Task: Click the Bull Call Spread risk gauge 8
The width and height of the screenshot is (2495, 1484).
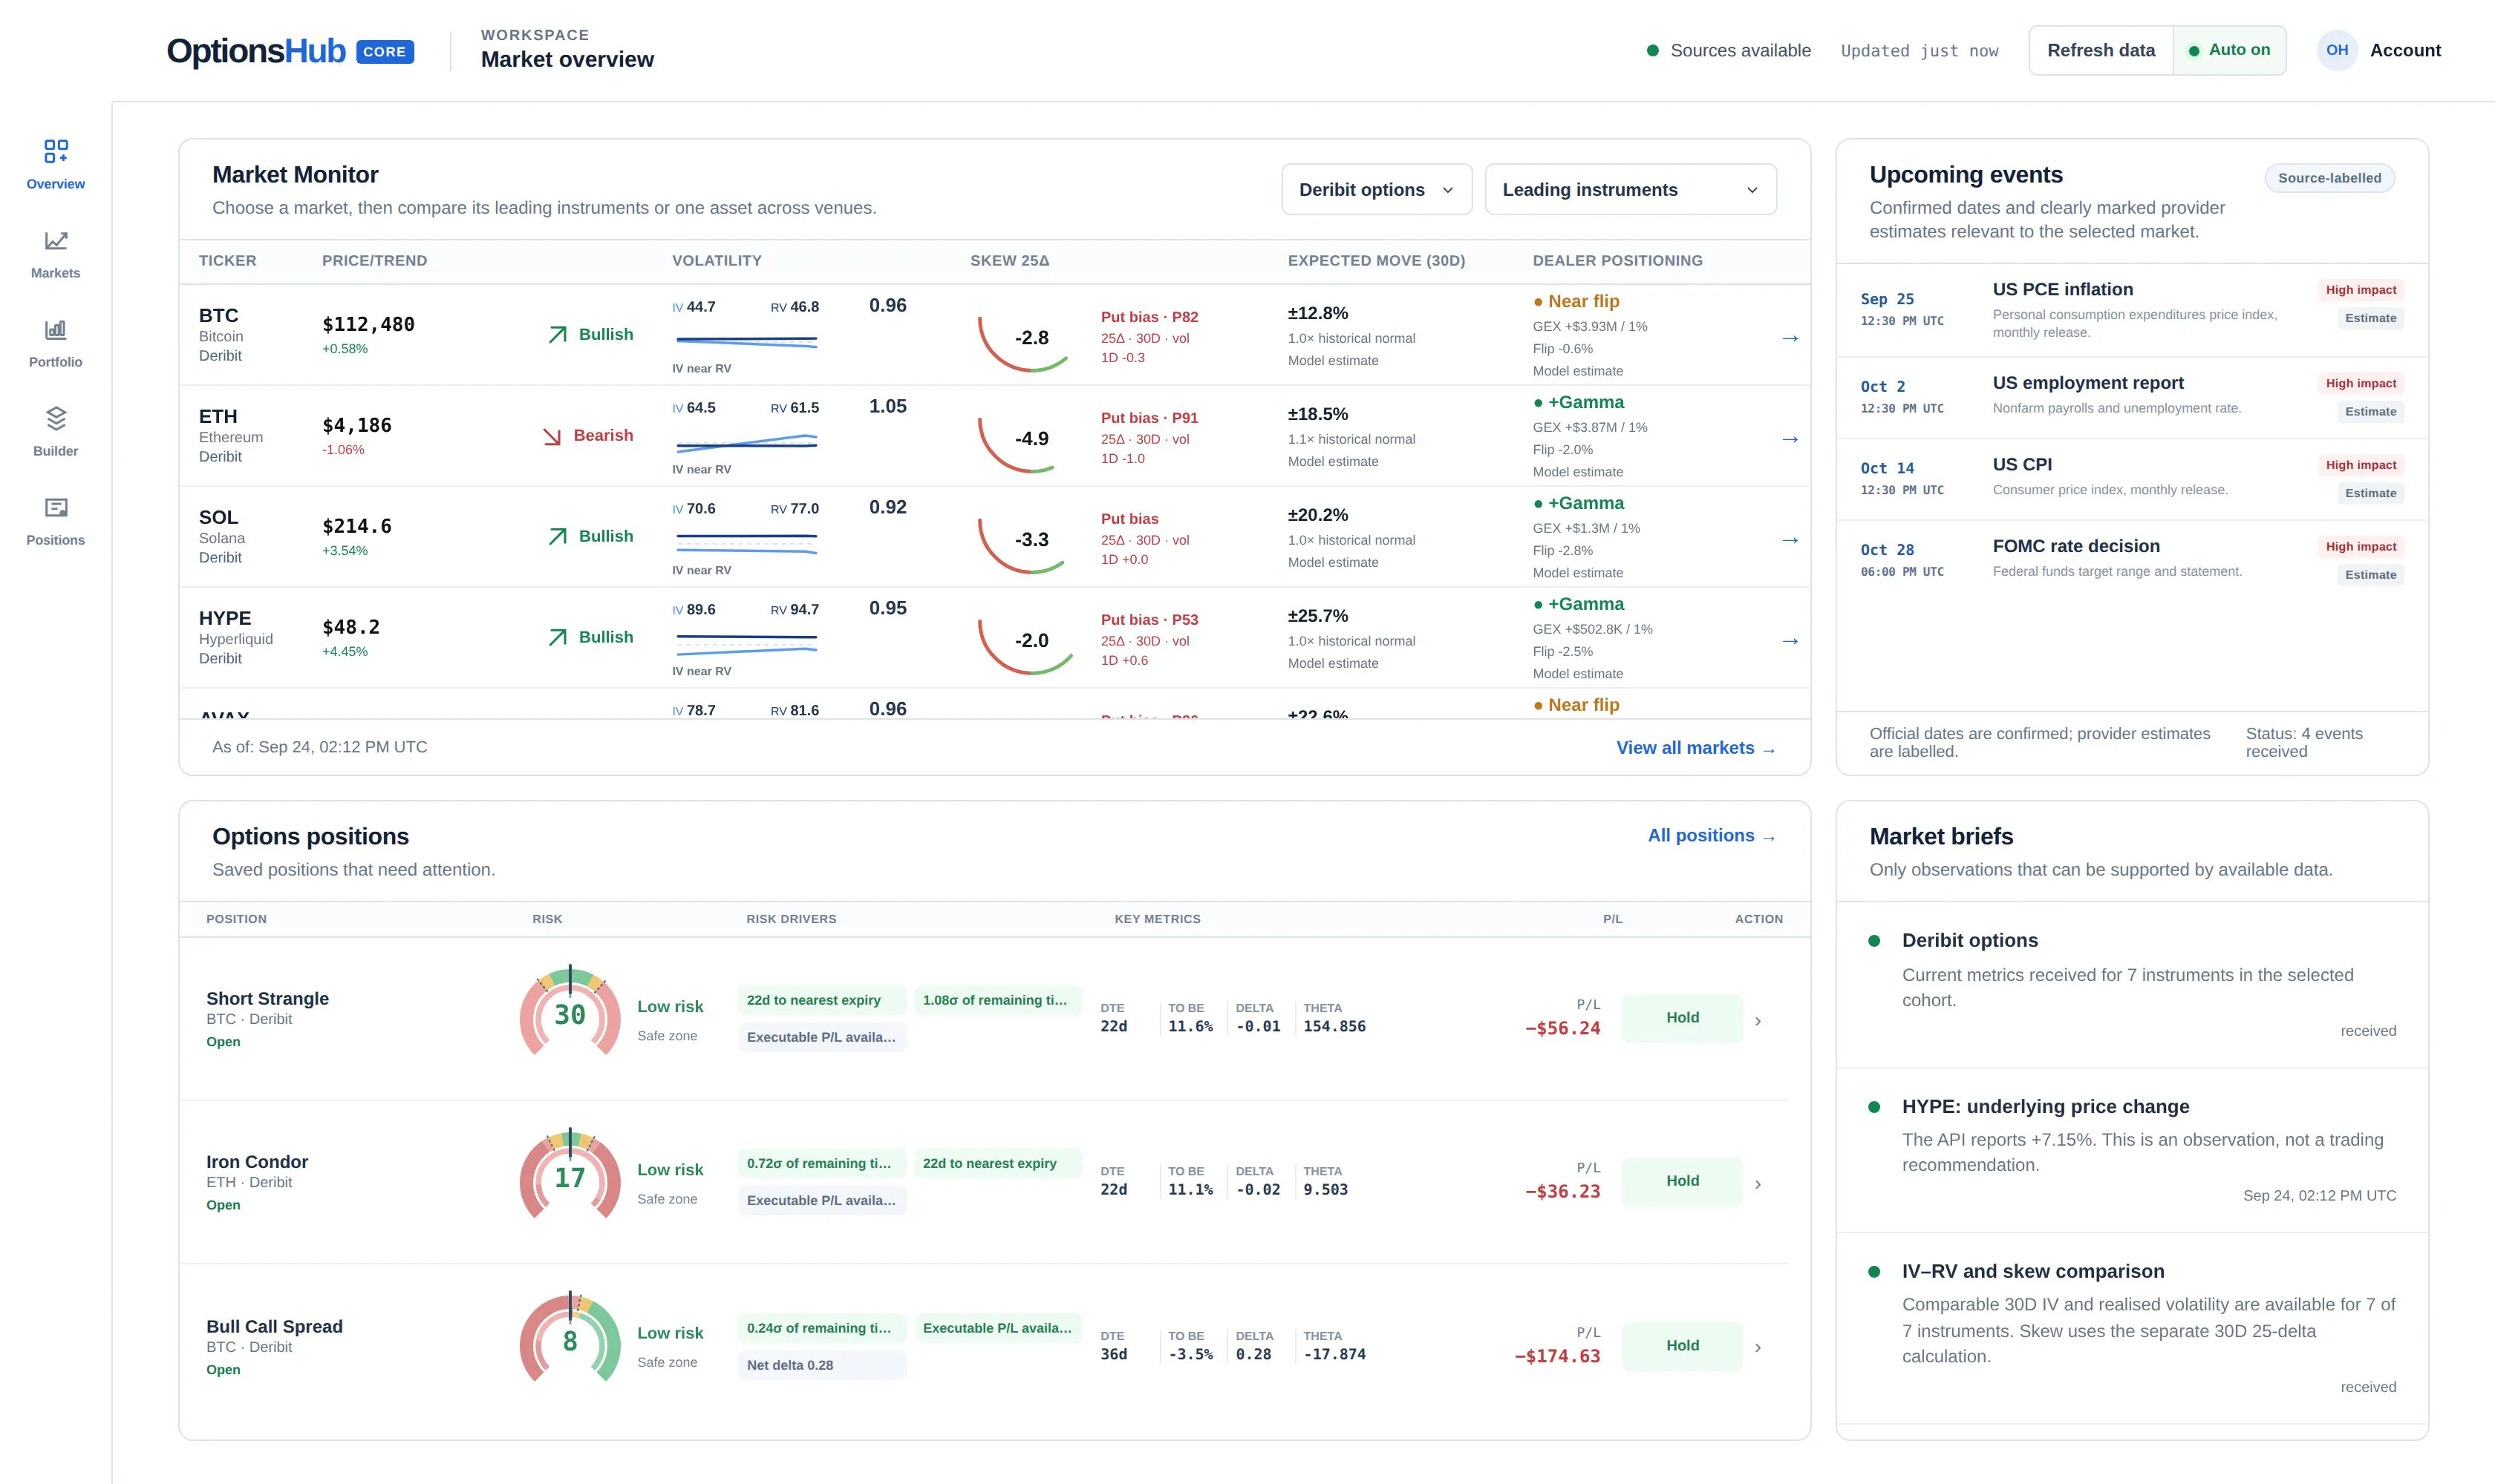Action: tap(570, 1338)
